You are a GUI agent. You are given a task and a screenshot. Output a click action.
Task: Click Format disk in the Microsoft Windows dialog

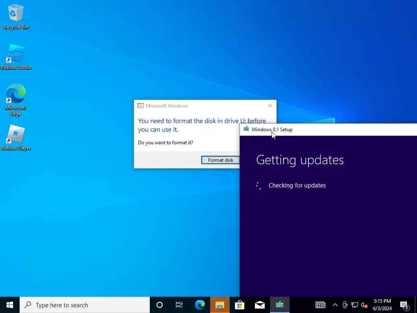[x=220, y=160]
